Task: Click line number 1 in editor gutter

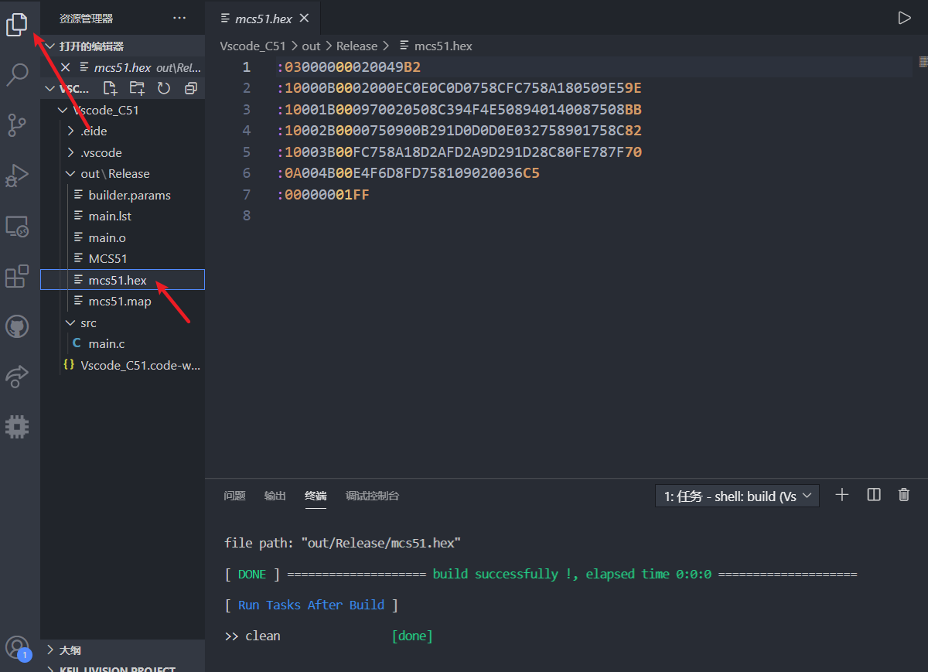Action: [247, 67]
